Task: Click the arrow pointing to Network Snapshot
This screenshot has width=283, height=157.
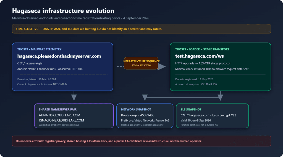Action: coord(145,97)
